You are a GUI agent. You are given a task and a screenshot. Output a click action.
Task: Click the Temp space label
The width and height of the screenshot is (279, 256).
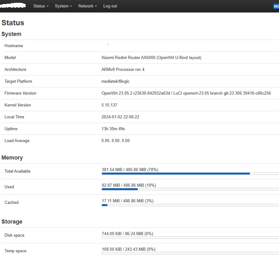(15, 251)
